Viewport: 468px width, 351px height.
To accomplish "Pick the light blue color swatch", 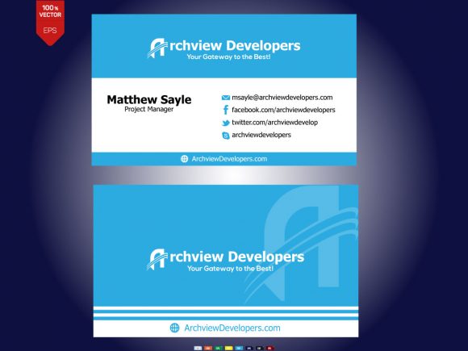I will 239,349.
